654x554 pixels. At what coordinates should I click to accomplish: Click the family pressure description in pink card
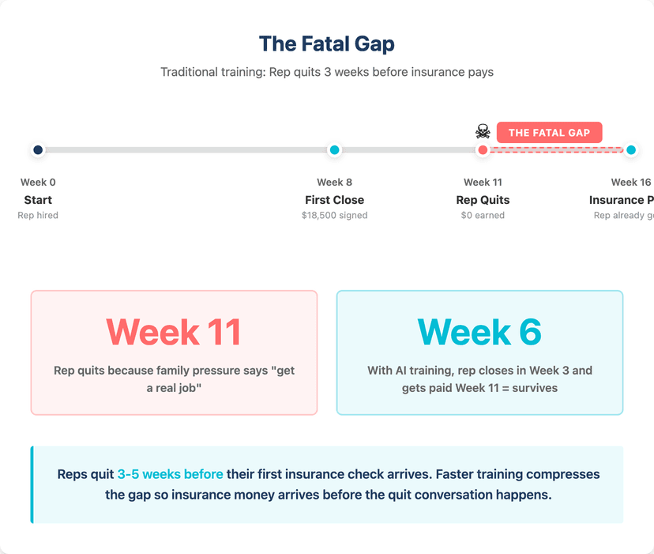click(174, 379)
